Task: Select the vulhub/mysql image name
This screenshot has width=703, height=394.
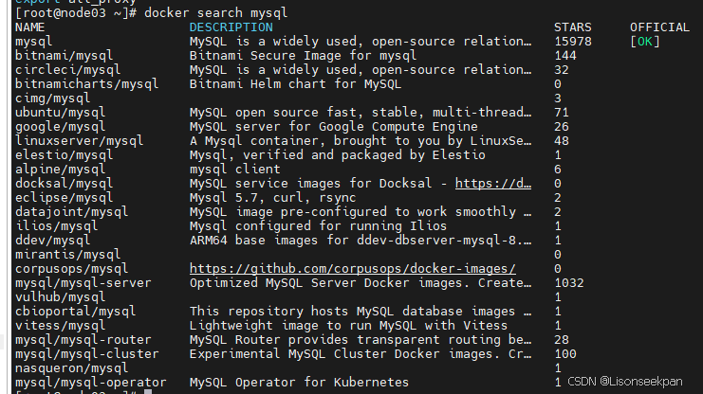Action: pyautogui.click(x=60, y=297)
